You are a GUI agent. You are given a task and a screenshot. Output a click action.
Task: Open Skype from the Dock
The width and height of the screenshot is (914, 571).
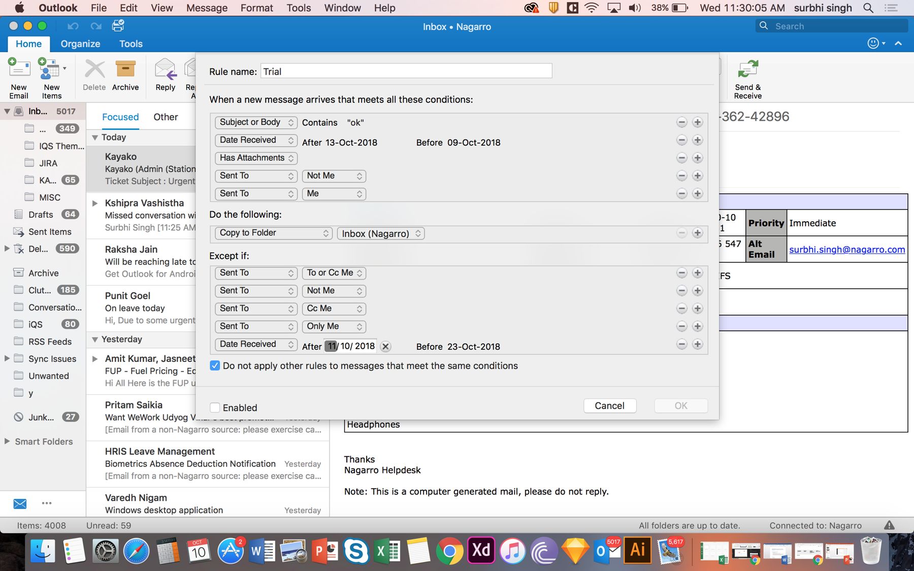(x=355, y=551)
